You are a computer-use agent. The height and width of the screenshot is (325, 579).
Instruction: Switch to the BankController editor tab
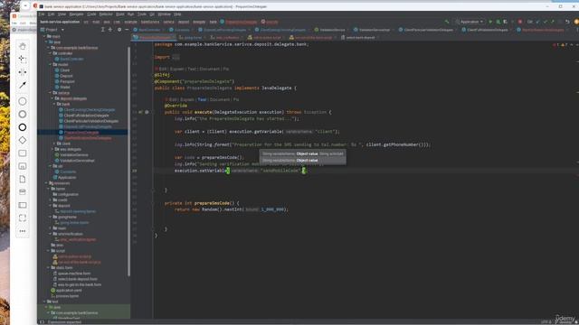point(148,30)
